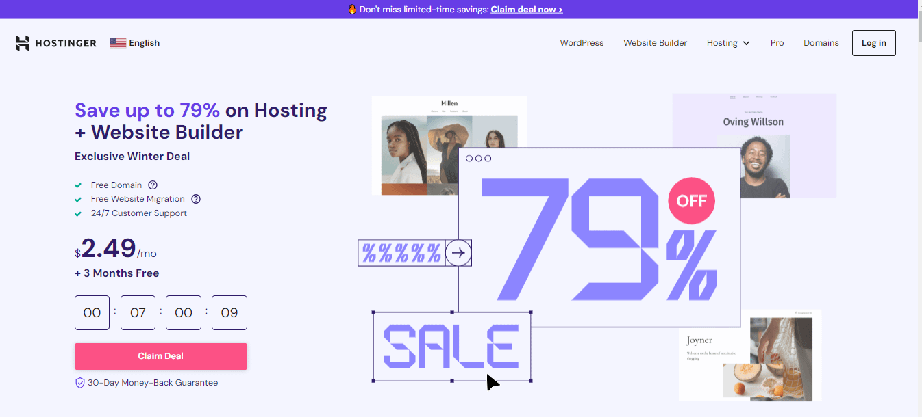Click the Free Website Migration question icon

click(x=196, y=199)
